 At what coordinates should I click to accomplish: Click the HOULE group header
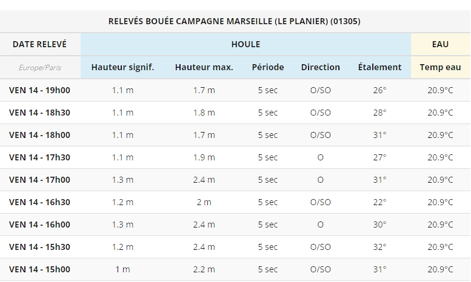pyautogui.click(x=246, y=44)
